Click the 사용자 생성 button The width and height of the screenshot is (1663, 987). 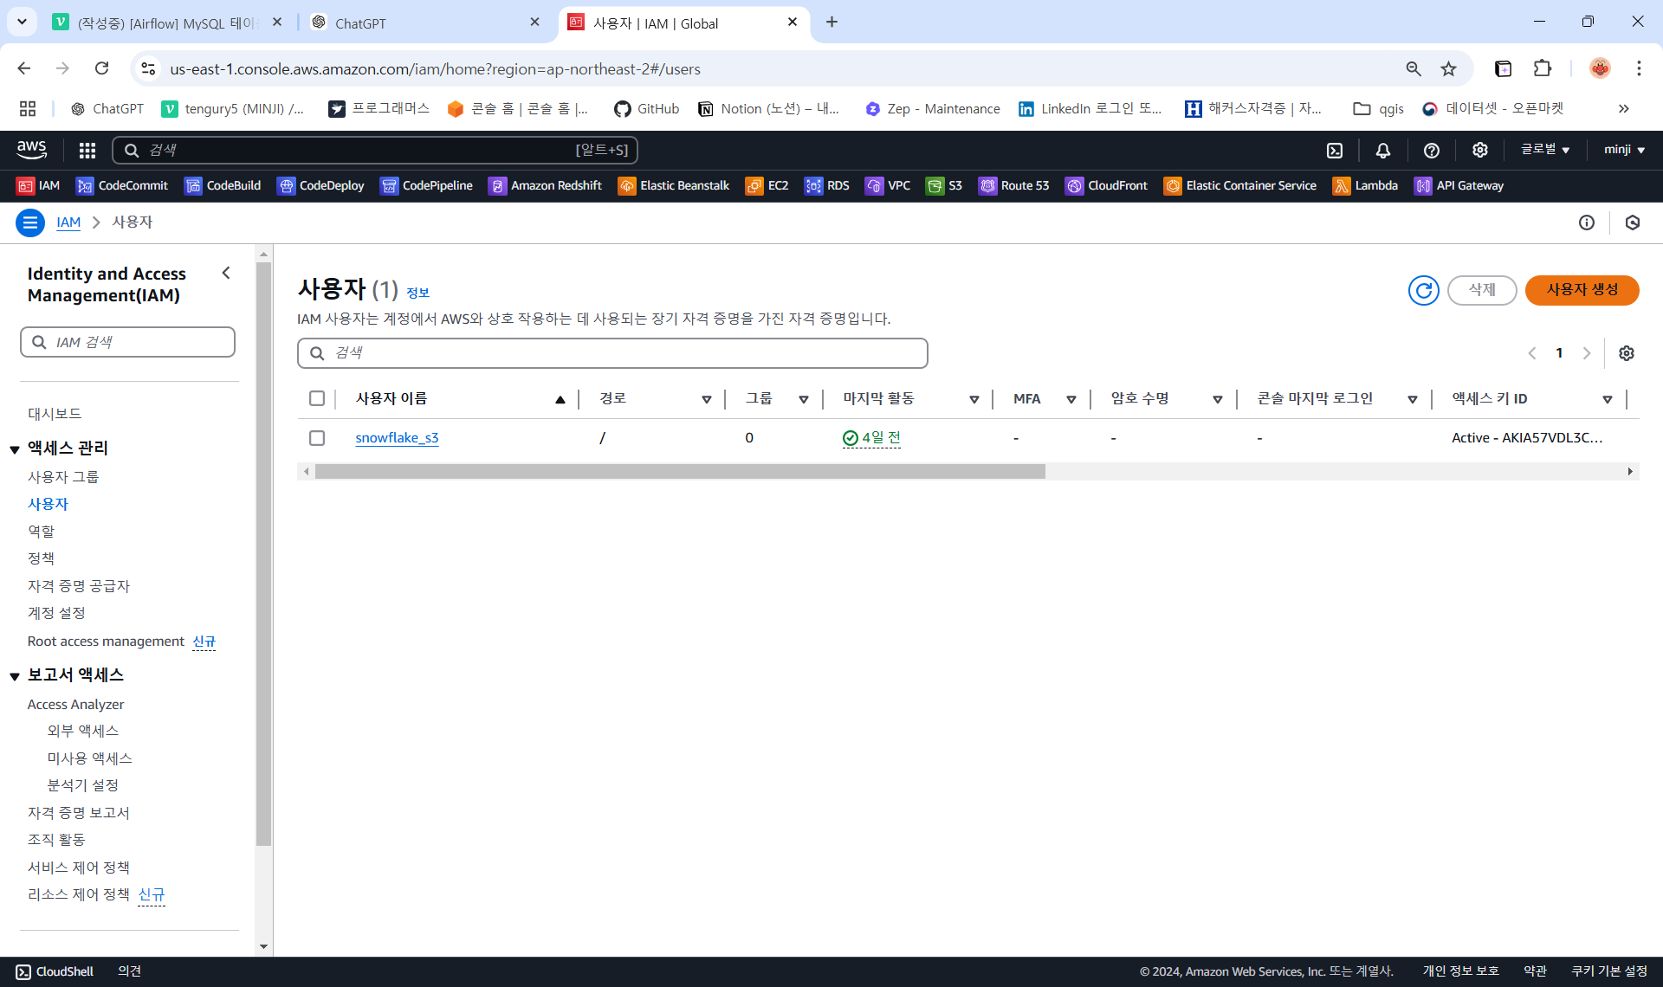point(1582,290)
